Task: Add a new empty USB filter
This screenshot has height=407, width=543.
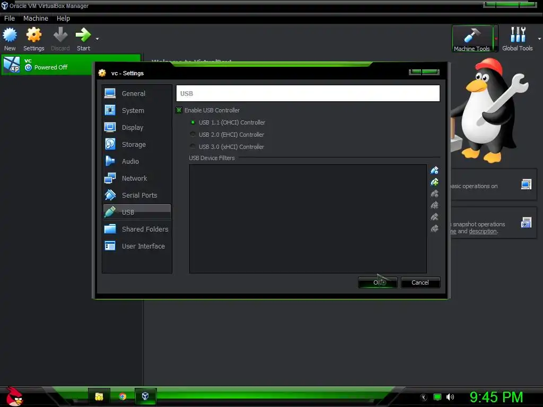Action: (x=435, y=170)
